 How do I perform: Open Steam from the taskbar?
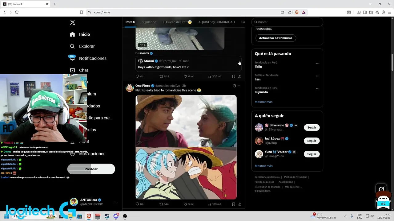(107, 216)
